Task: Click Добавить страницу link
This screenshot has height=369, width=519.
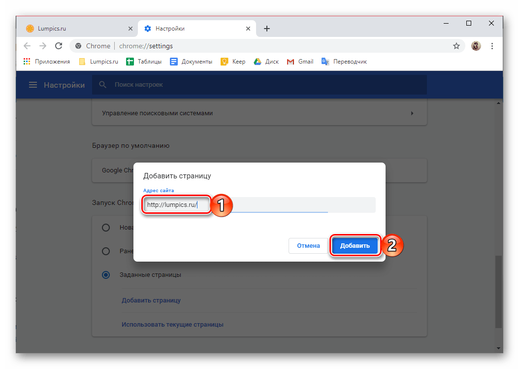Action: tap(151, 301)
